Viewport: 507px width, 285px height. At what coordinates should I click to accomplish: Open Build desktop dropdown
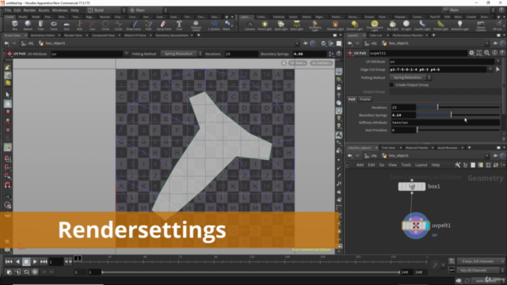tap(107, 10)
